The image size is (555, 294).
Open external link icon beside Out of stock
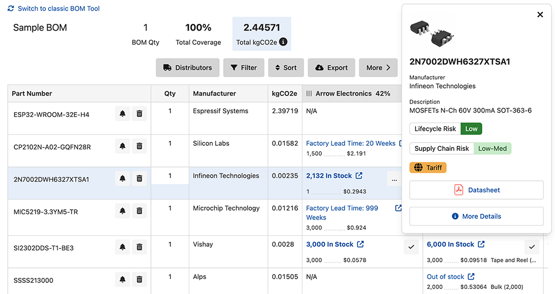471,276
